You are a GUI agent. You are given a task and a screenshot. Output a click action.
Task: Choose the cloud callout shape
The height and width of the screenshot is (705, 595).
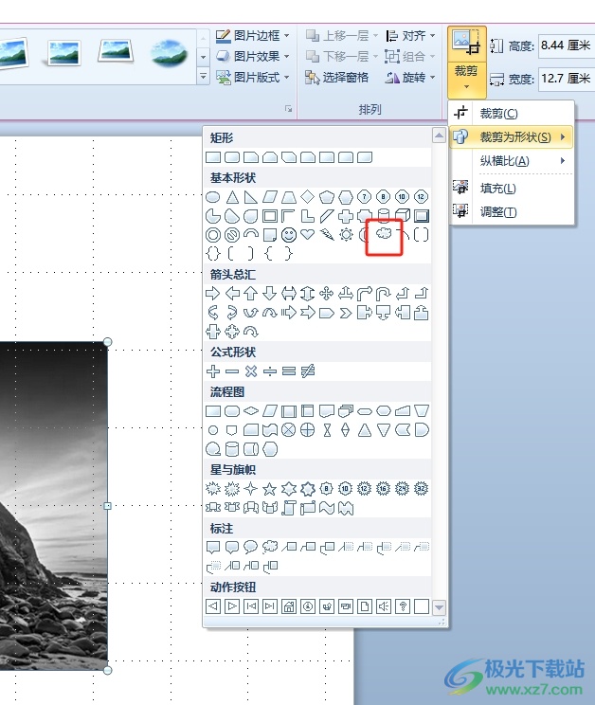(270, 547)
